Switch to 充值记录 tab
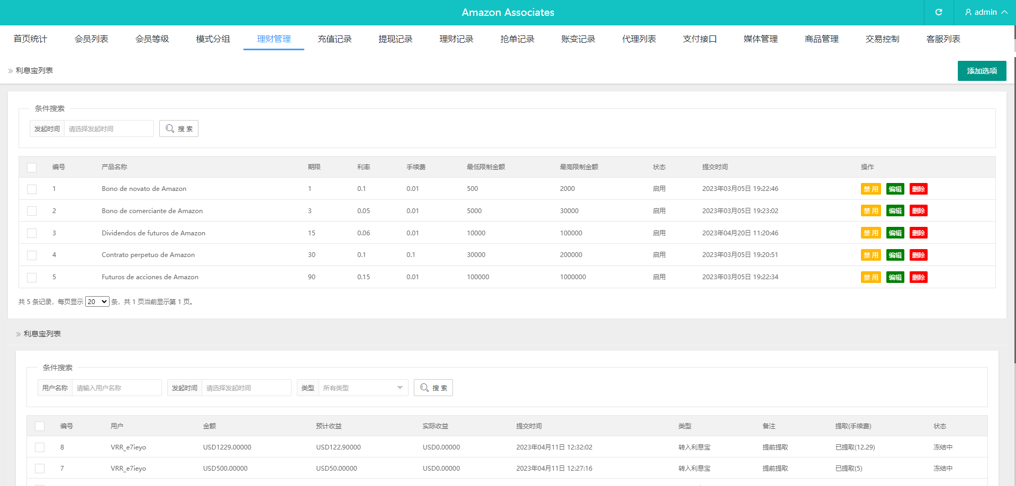 tap(334, 39)
